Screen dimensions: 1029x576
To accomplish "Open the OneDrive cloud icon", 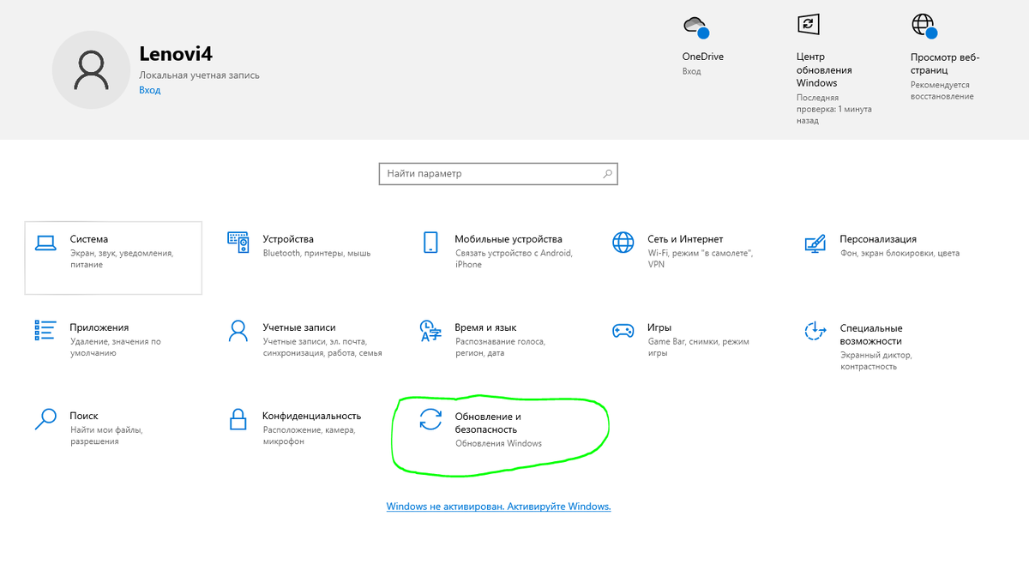I will point(696,26).
